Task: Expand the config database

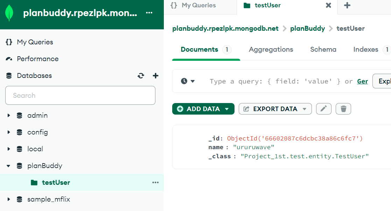Action: click(9, 132)
